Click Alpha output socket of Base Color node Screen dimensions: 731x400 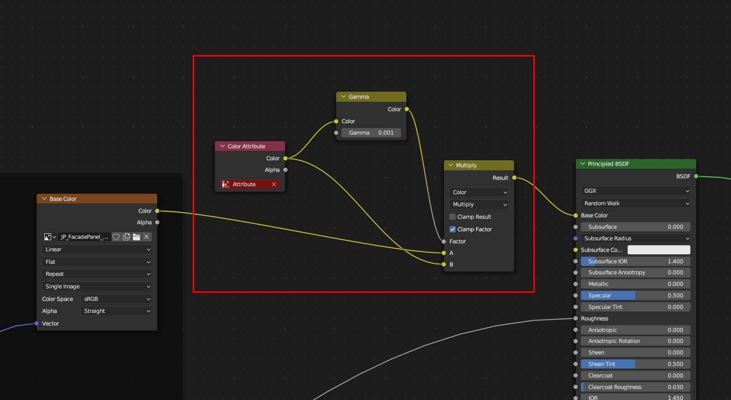(157, 222)
